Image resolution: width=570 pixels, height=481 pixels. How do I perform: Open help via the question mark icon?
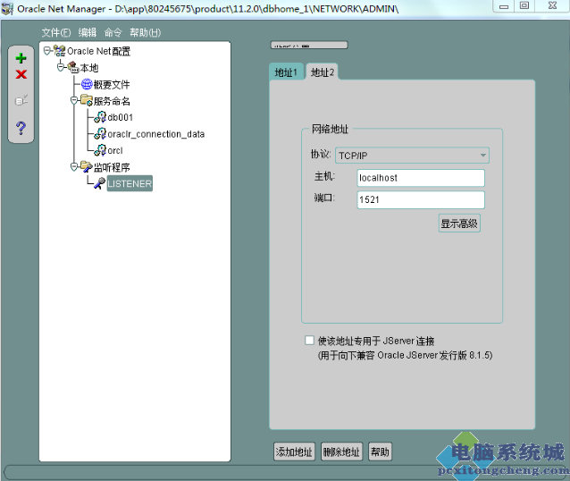click(21, 128)
